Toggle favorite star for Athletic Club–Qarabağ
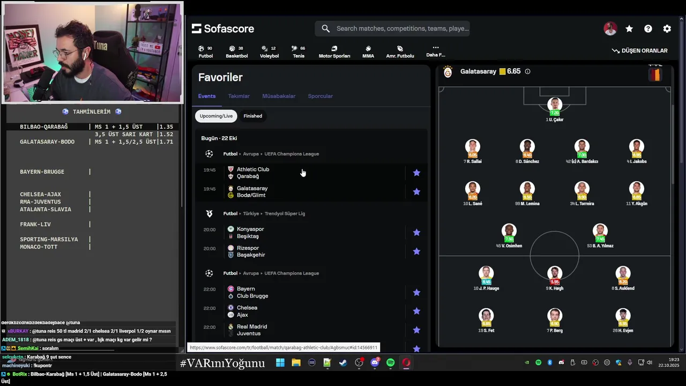Viewport: 686px width, 386px height. pos(416,173)
